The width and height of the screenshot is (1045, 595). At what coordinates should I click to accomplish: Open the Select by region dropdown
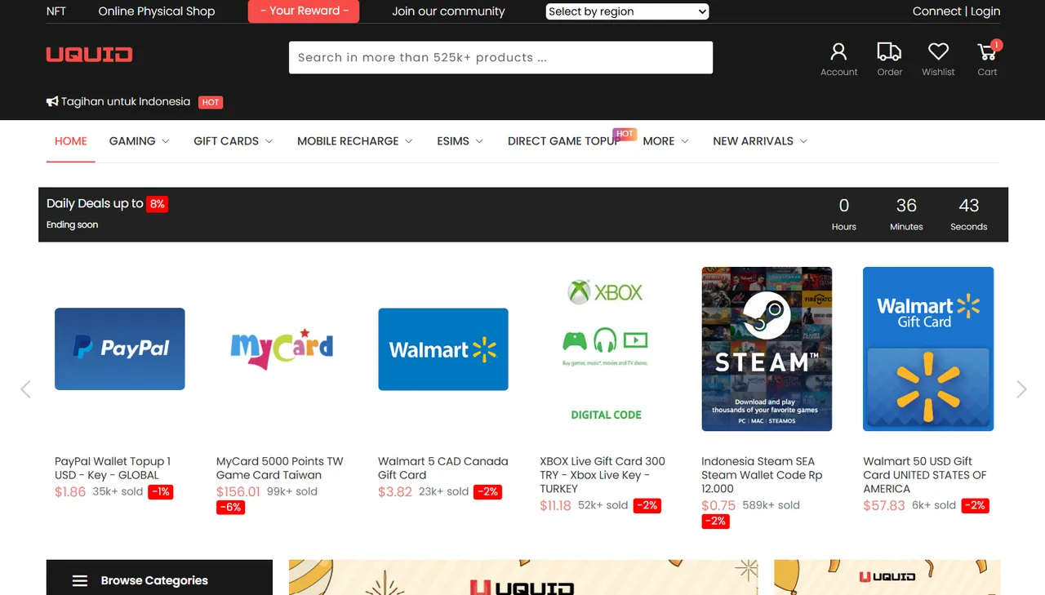(627, 11)
